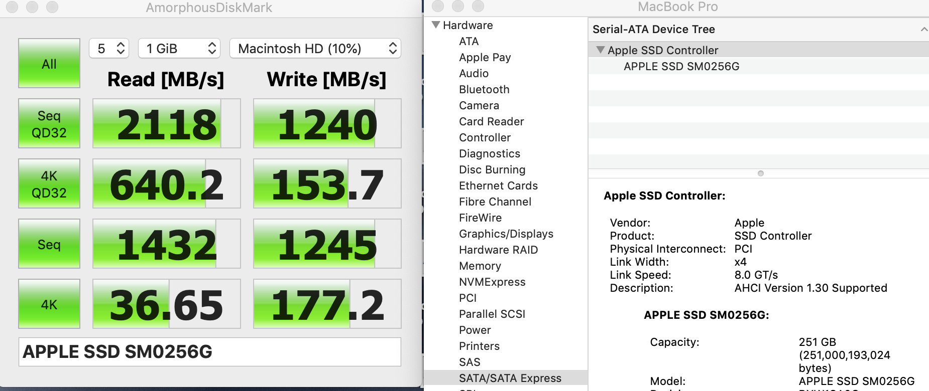Start the Seq QD32 benchmark test
The height and width of the screenshot is (391, 929).
pyautogui.click(x=49, y=123)
